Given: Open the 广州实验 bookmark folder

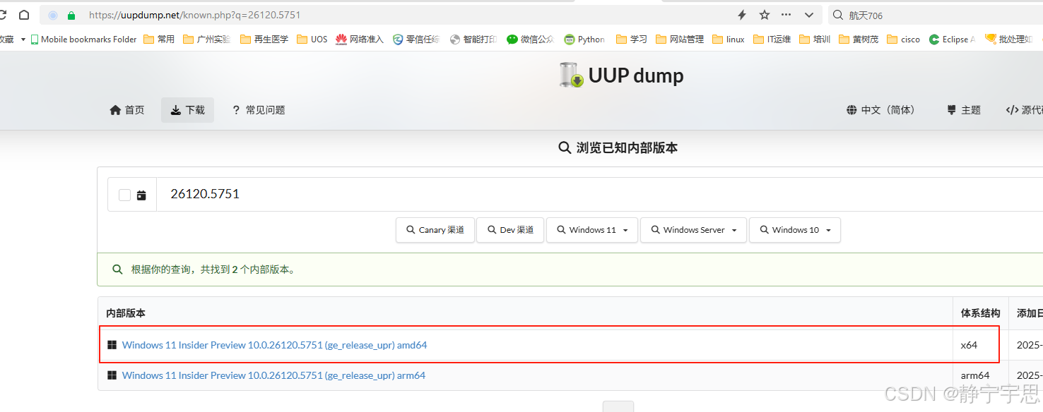Looking at the screenshot, I should [x=206, y=40].
